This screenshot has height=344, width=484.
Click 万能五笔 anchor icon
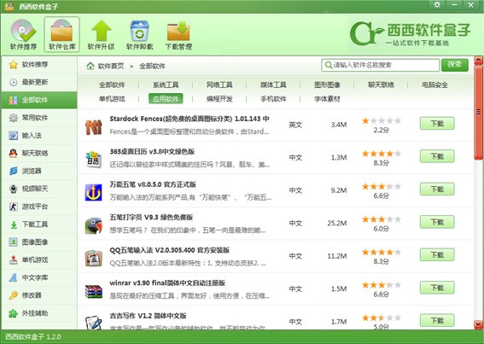[94, 192]
